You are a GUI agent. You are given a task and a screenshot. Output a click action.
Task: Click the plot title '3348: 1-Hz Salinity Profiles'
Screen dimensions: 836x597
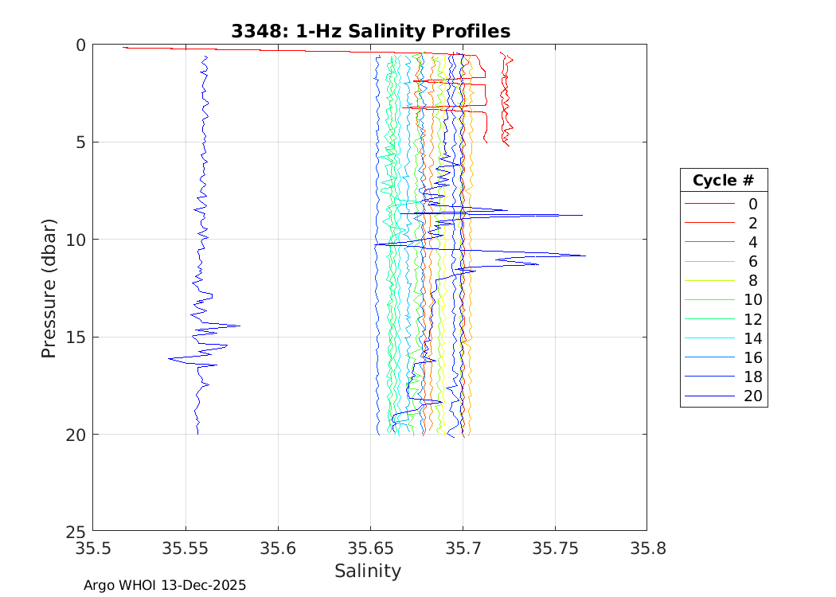pyautogui.click(x=370, y=31)
